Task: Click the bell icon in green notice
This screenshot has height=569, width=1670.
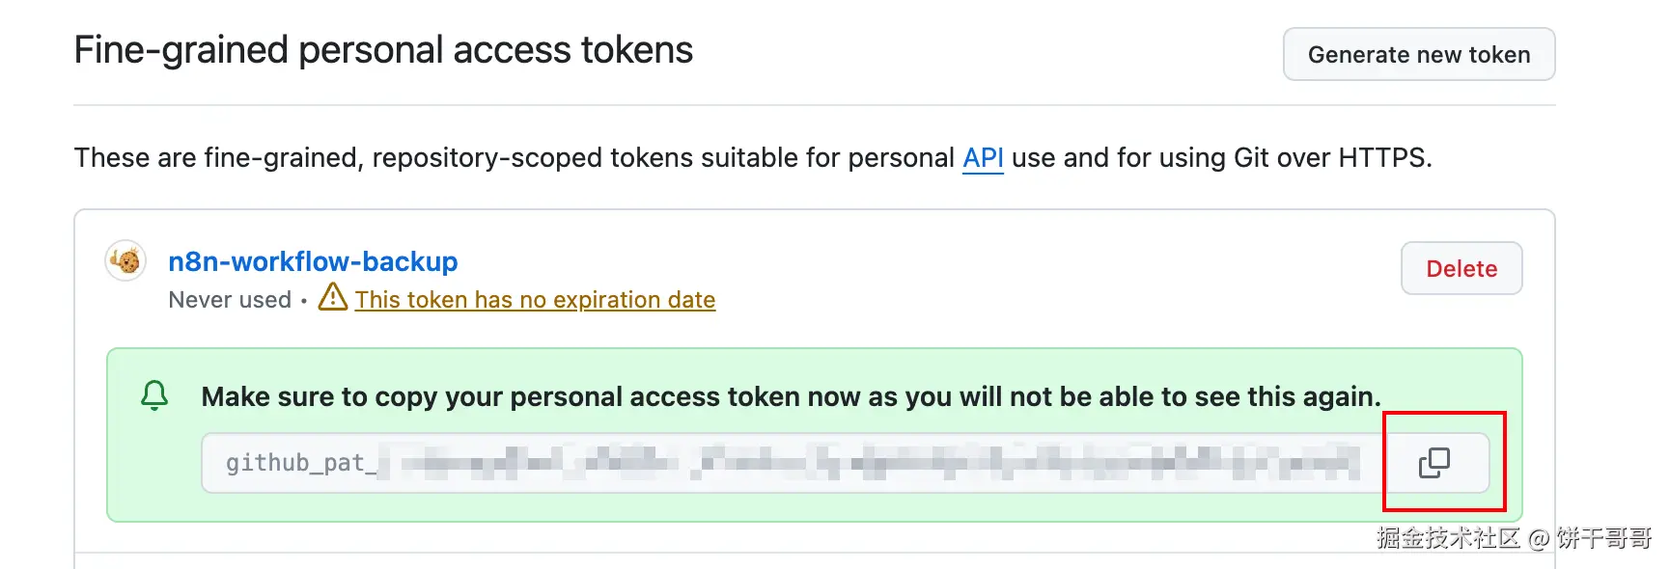Action: [x=154, y=395]
